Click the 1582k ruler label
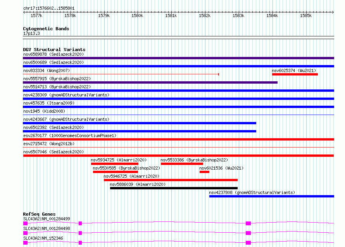The width and height of the screenshot is (345, 247). [205, 15]
